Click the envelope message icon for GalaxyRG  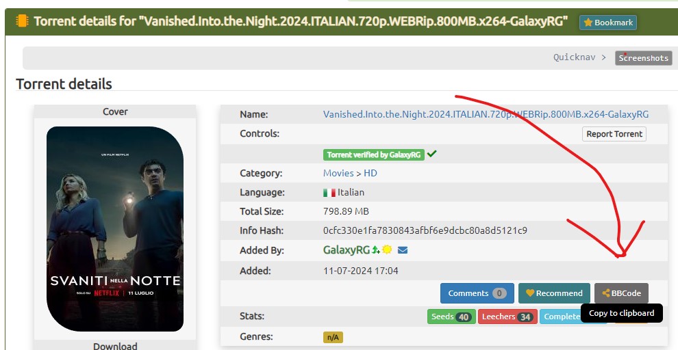[403, 250]
